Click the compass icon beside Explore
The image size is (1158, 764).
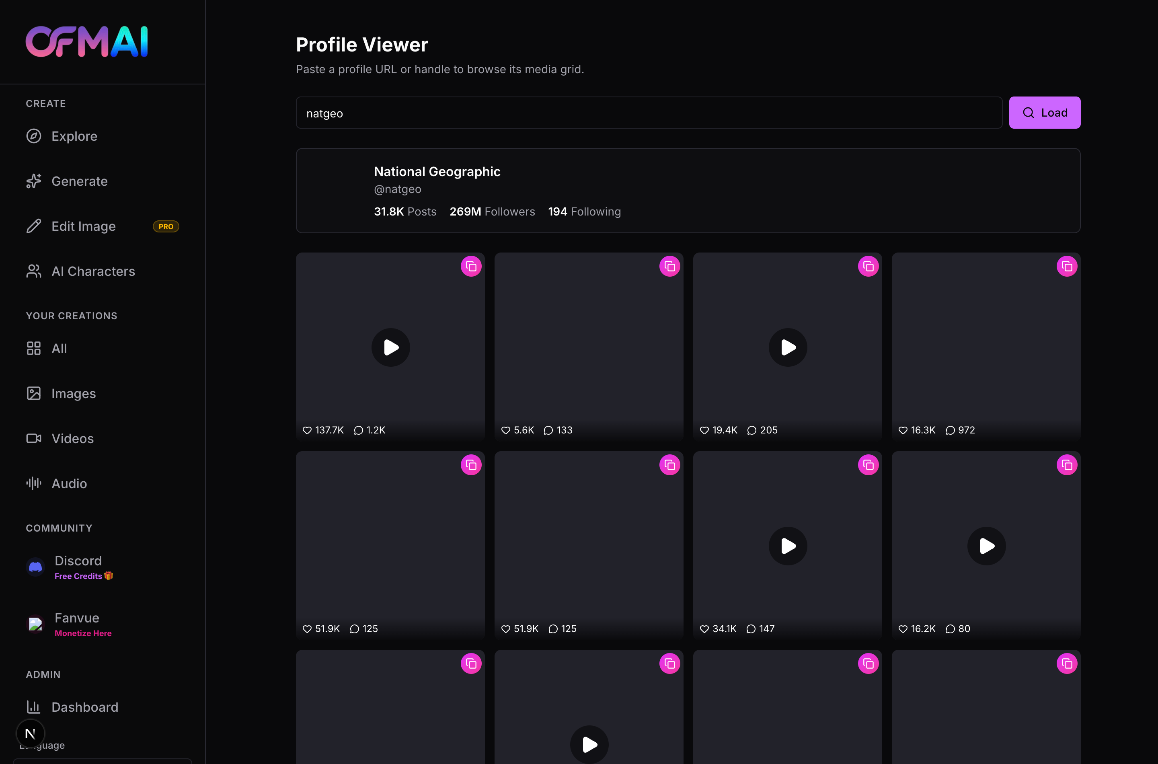pyautogui.click(x=34, y=136)
